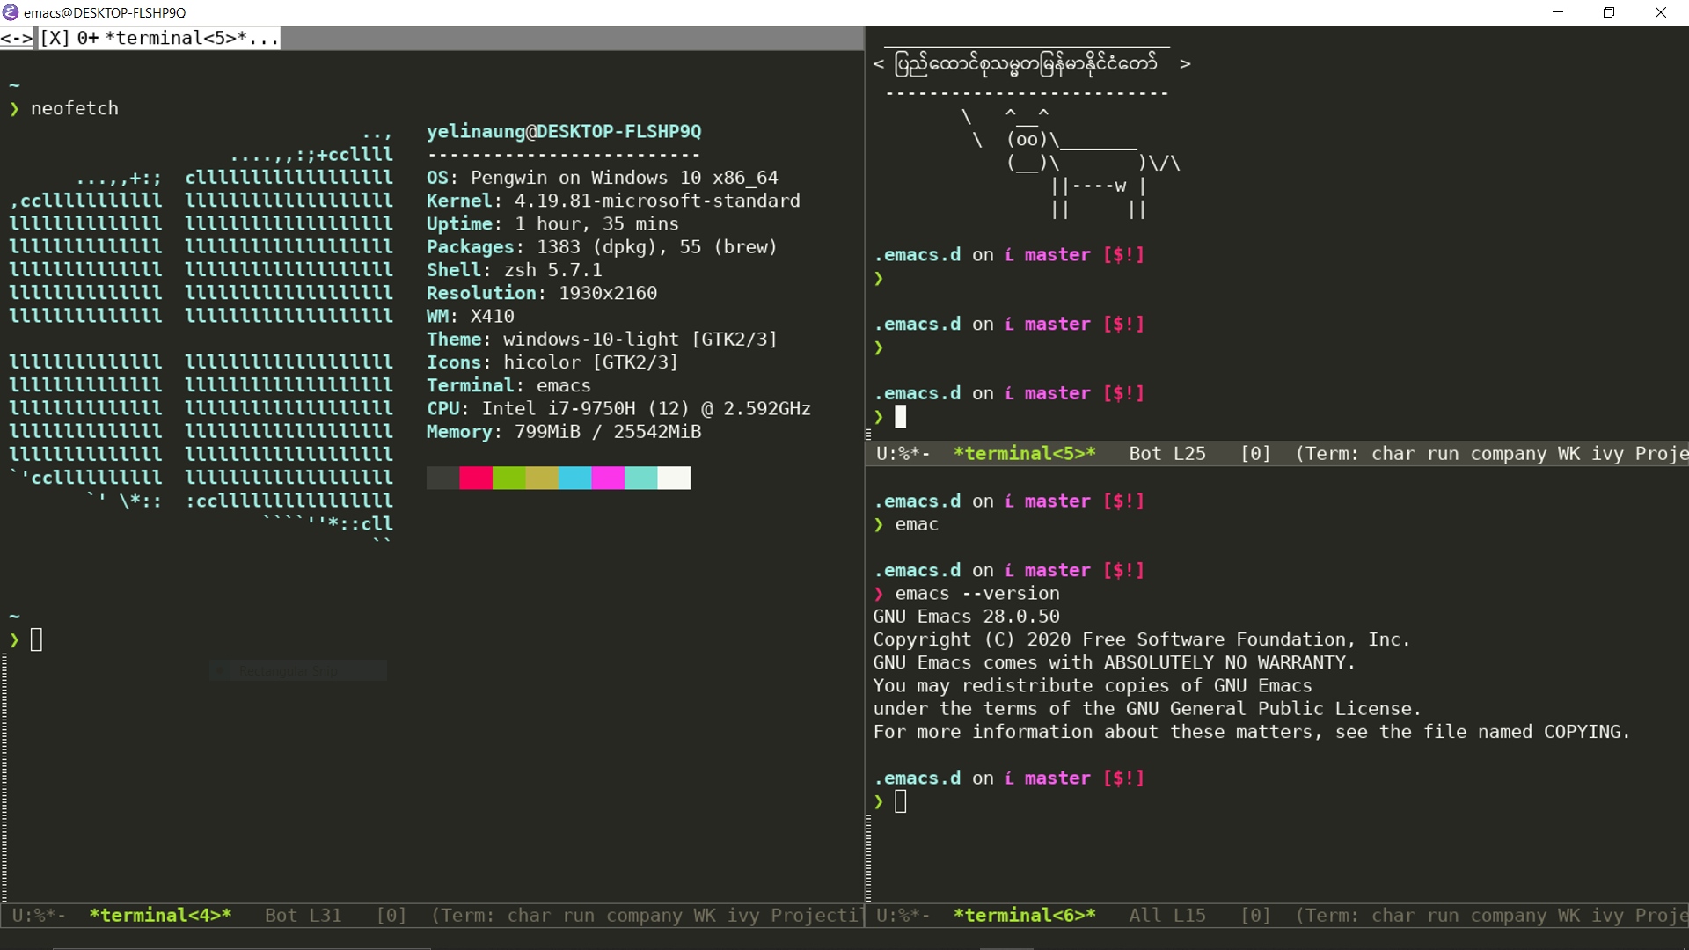Click the Emacs logo in title bar

click(x=11, y=12)
